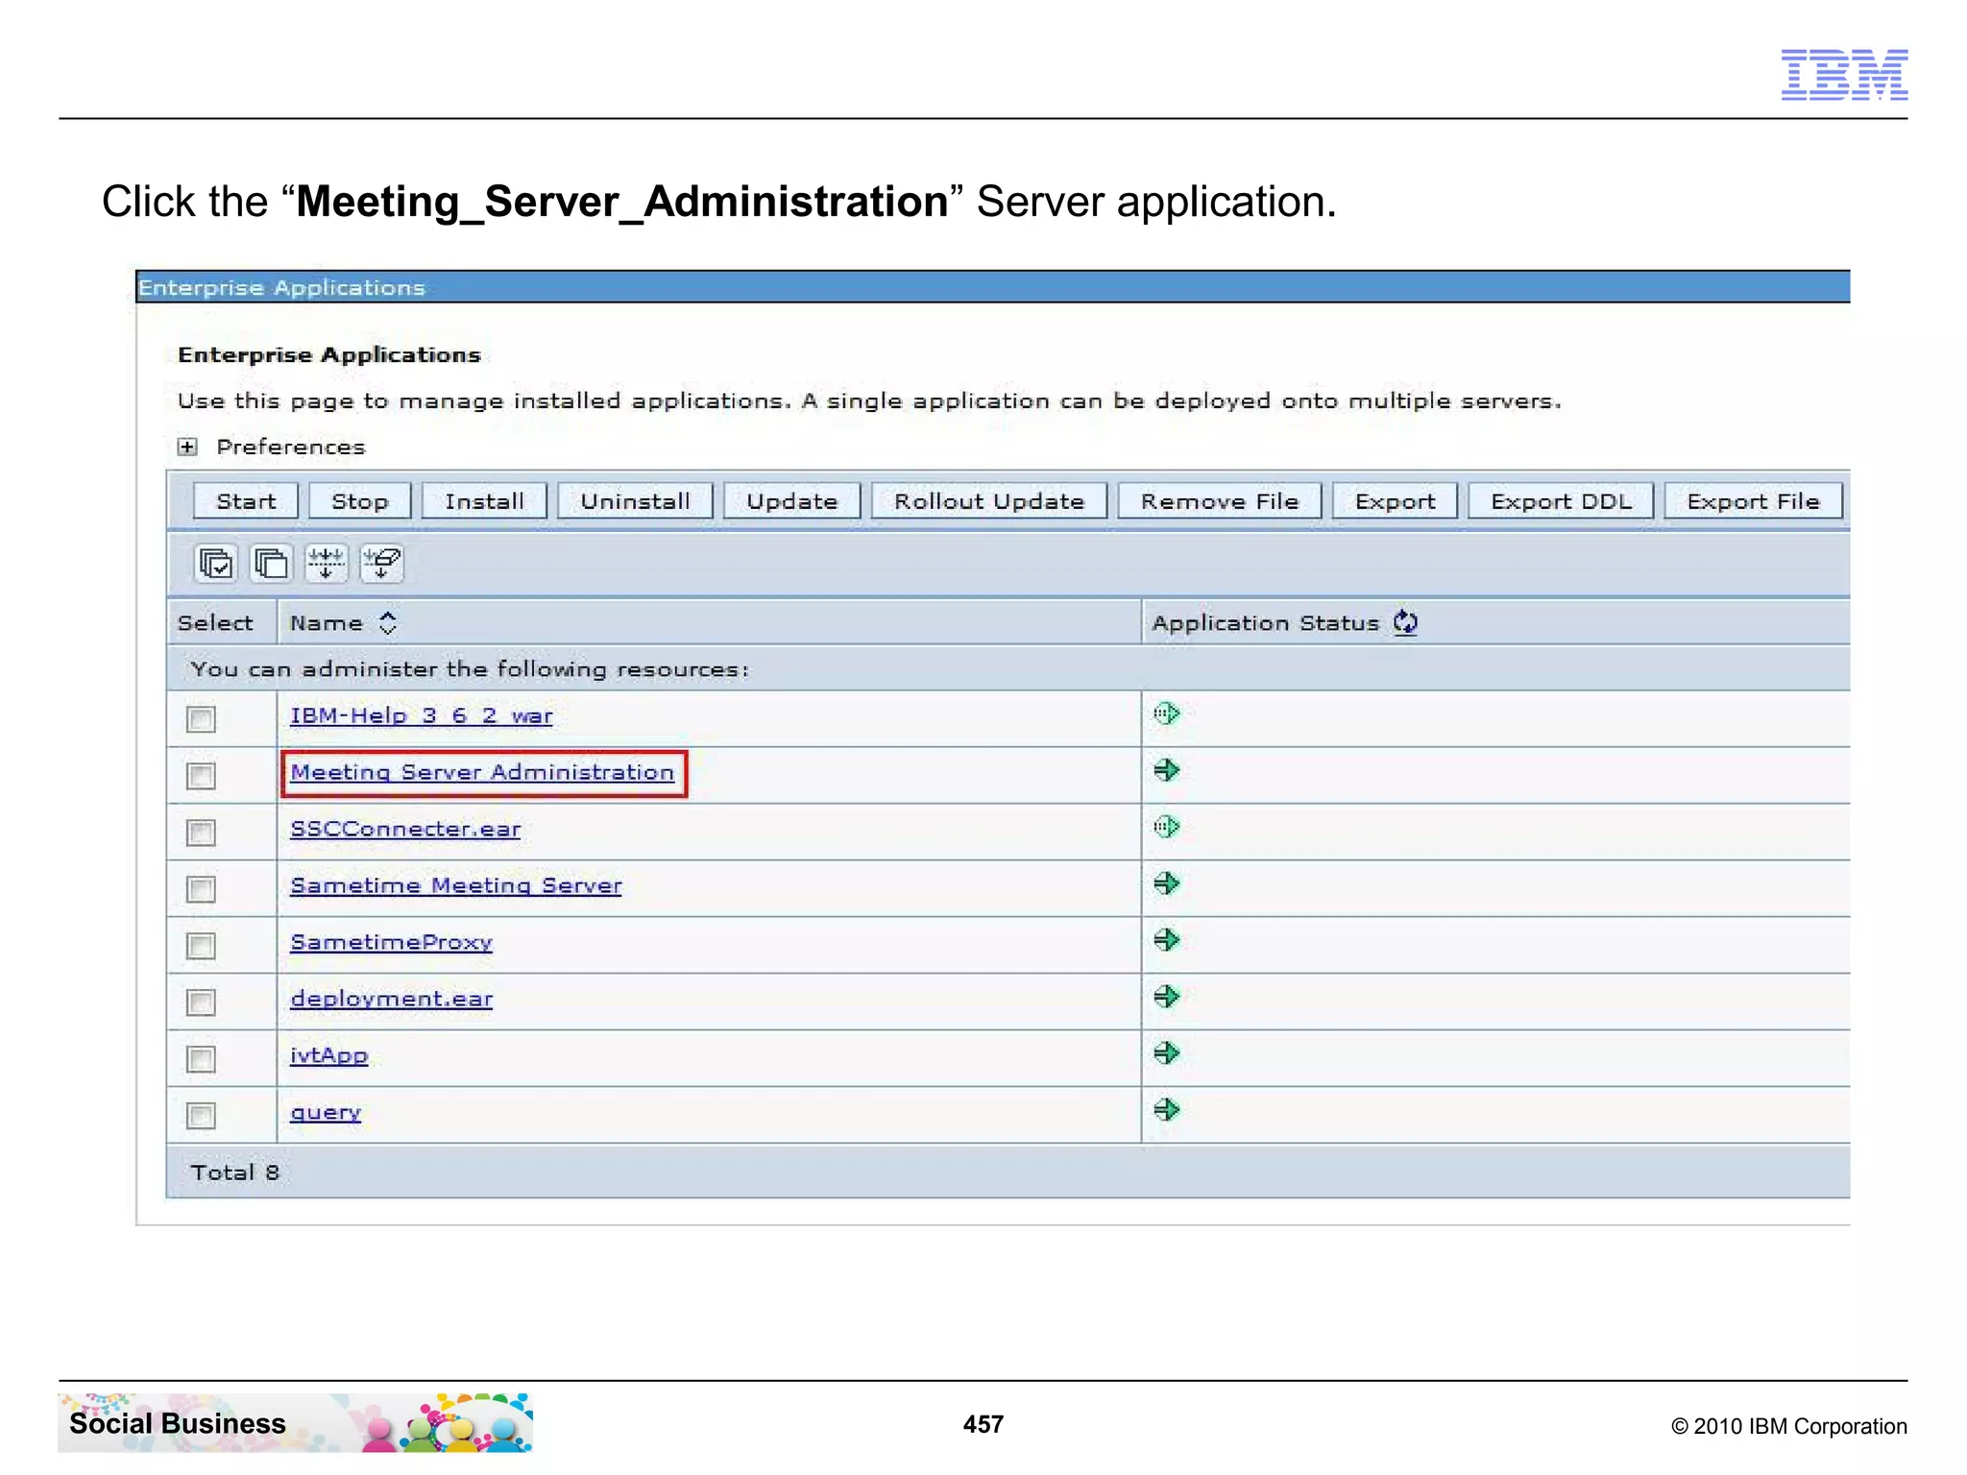Click the Export DDL button
The height and width of the screenshot is (1475, 1967).
(1561, 501)
